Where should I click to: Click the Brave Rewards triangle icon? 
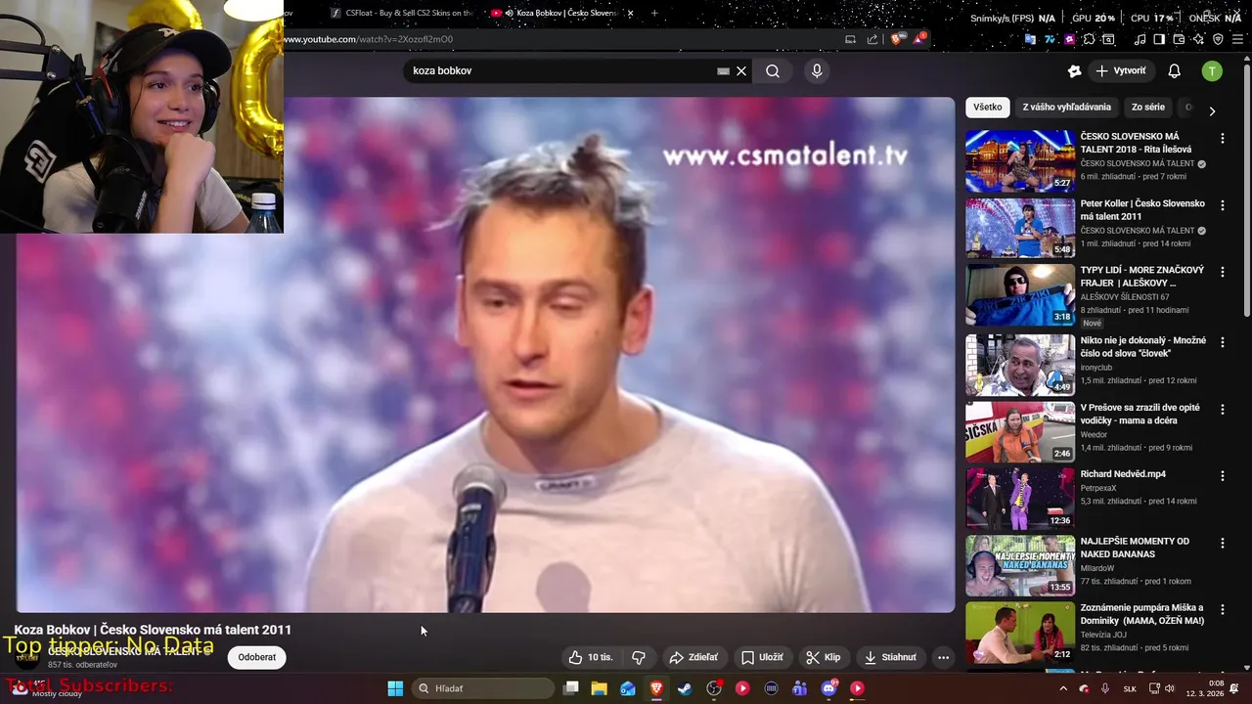click(x=919, y=39)
